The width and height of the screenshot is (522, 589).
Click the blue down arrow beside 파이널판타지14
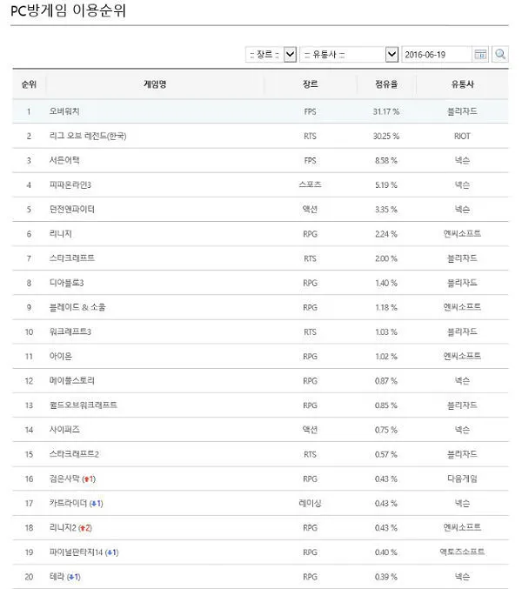[x=110, y=552]
